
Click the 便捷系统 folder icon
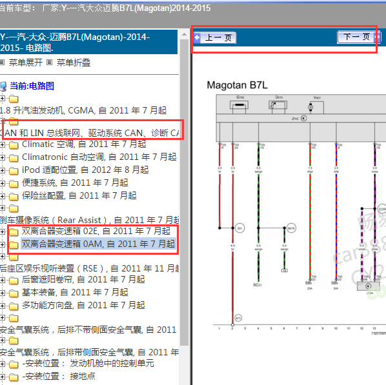[x=14, y=184]
